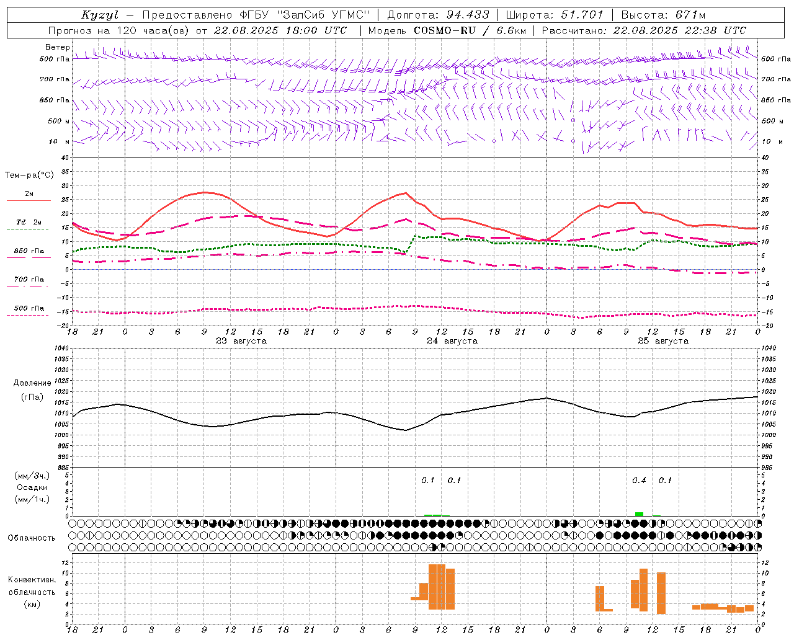Viewport: 794px width, 635px height.
Task: Click the Давление pressure panel label
Action: click(x=32, y=383)
